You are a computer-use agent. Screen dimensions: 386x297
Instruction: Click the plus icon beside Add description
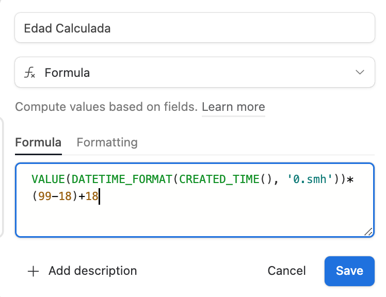(33, 271)
